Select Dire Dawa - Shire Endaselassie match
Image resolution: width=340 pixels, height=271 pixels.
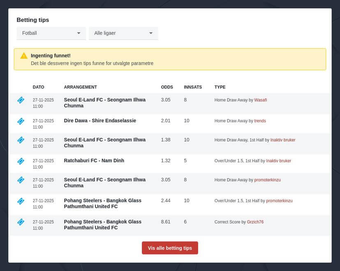(100, 121)
